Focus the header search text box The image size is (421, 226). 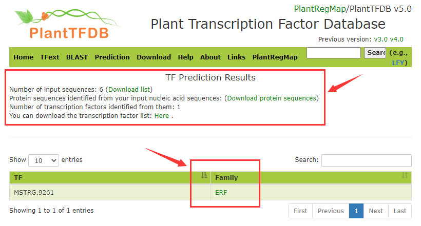[334, 53]
